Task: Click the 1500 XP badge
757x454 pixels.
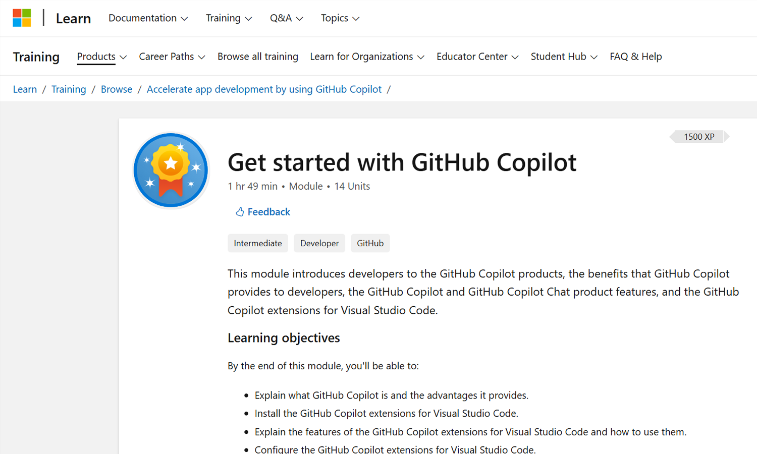Action: pos(699,137)
